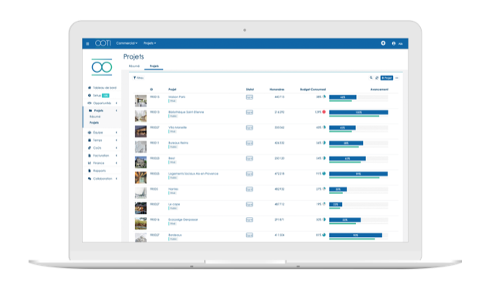
Task: Click the Maison Paris progress bar
Action: coord(358,97)
